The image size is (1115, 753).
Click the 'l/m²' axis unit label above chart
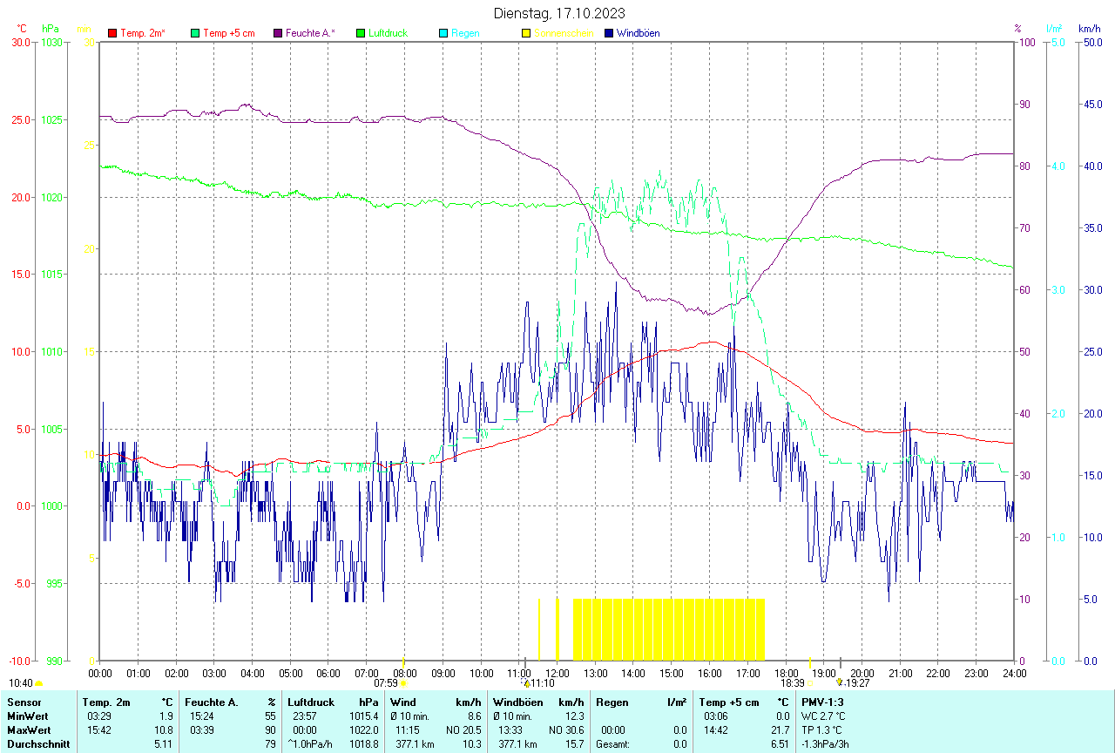1054,29
